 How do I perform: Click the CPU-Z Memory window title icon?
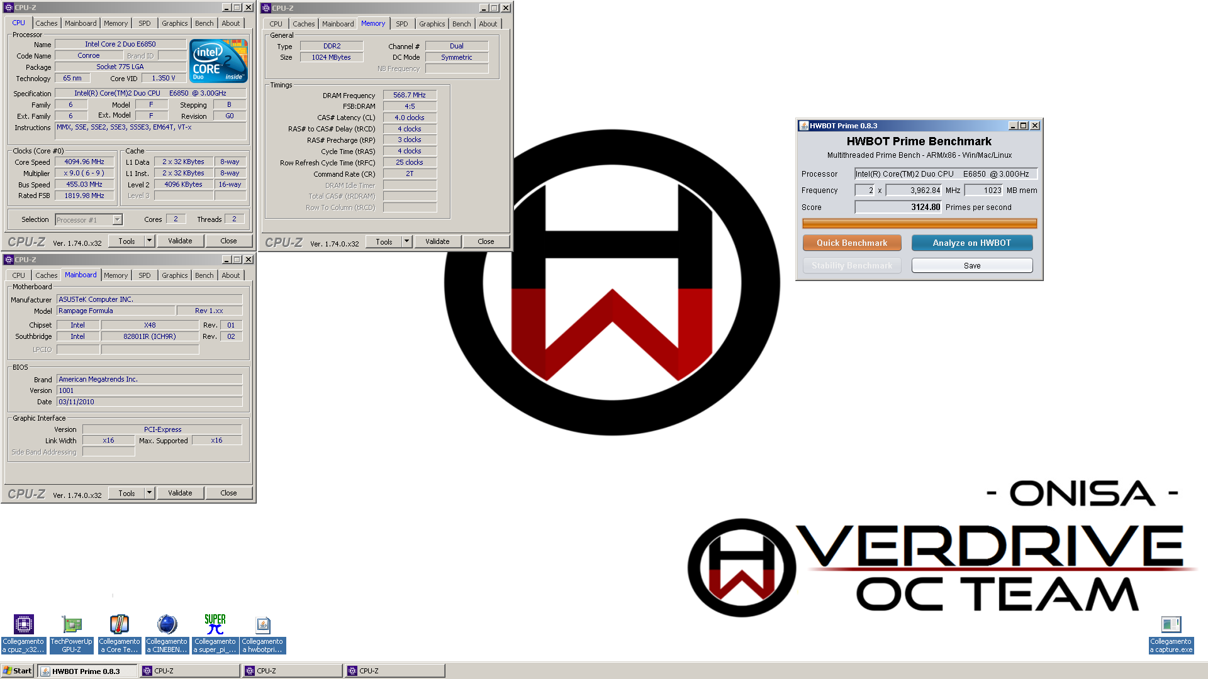click(266, 8)
